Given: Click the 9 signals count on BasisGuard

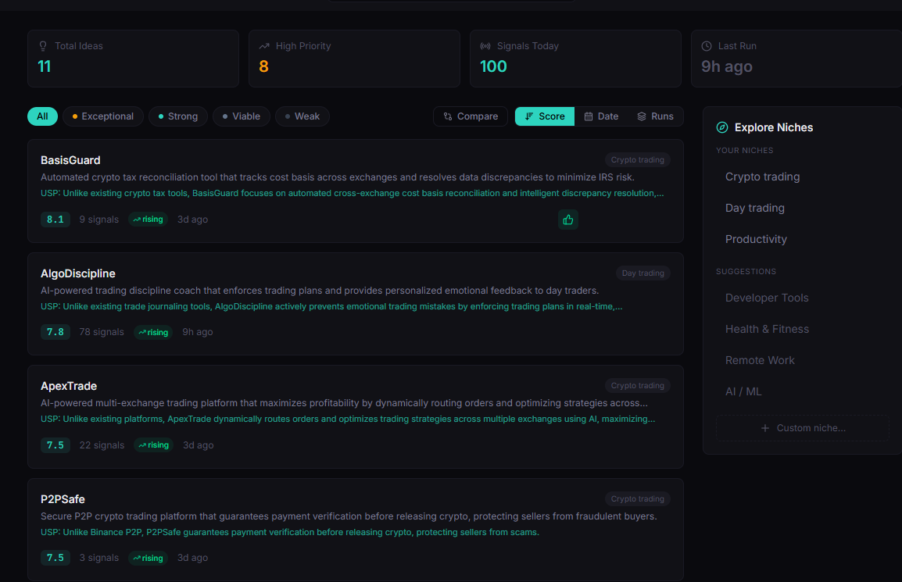Looking at the screenshot, I should 99,219.
